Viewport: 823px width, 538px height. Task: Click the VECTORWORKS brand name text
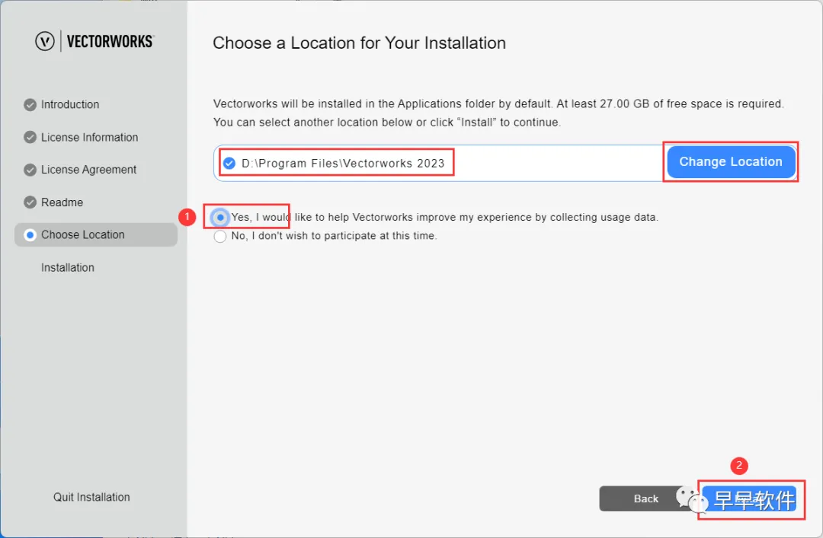tap(110, 41)
